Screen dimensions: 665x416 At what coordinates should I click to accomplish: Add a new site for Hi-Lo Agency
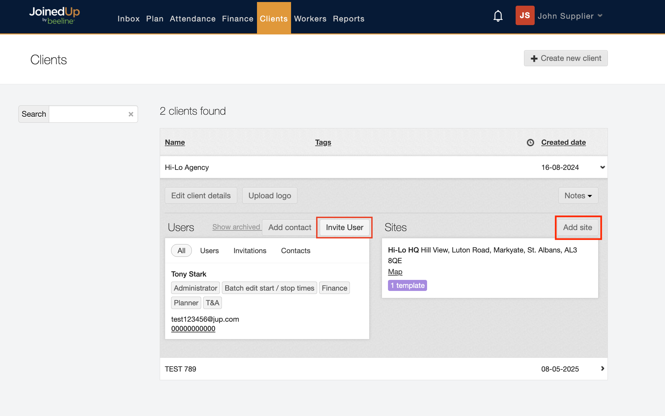click(x=578, y=227)
